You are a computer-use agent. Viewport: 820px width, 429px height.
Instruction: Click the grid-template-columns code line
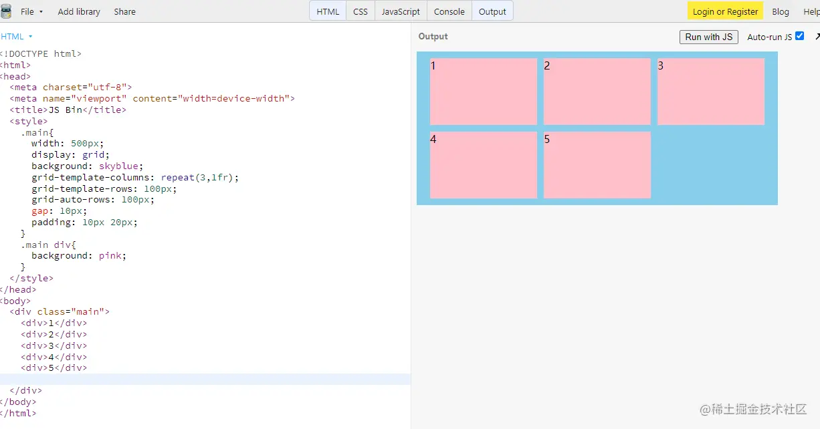(x=135, y=177)
